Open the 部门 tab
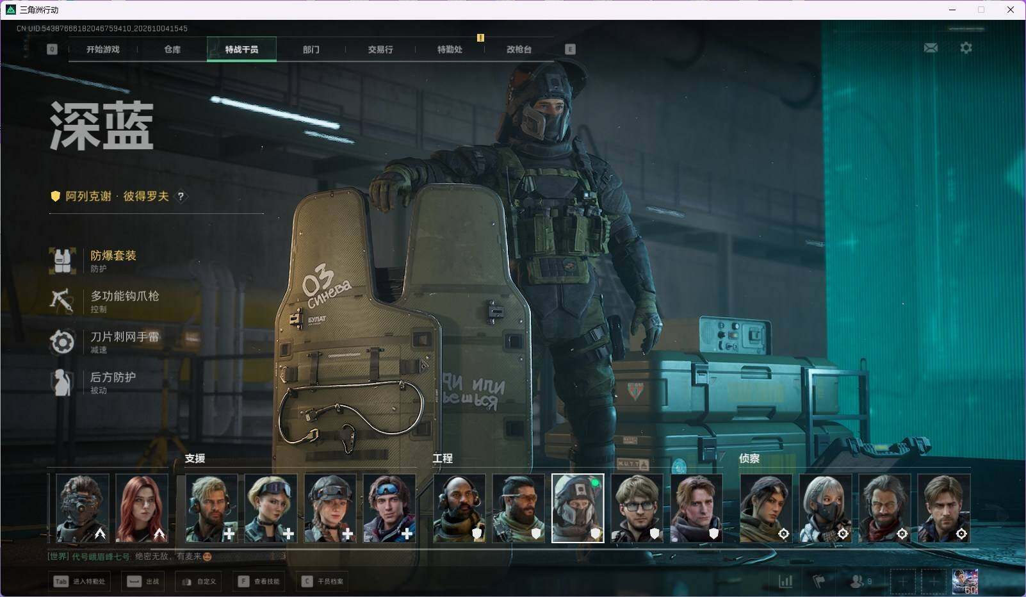 (311, 49)
